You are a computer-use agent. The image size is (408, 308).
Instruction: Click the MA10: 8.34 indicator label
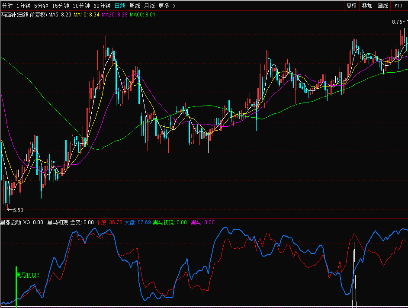(87, 15)
